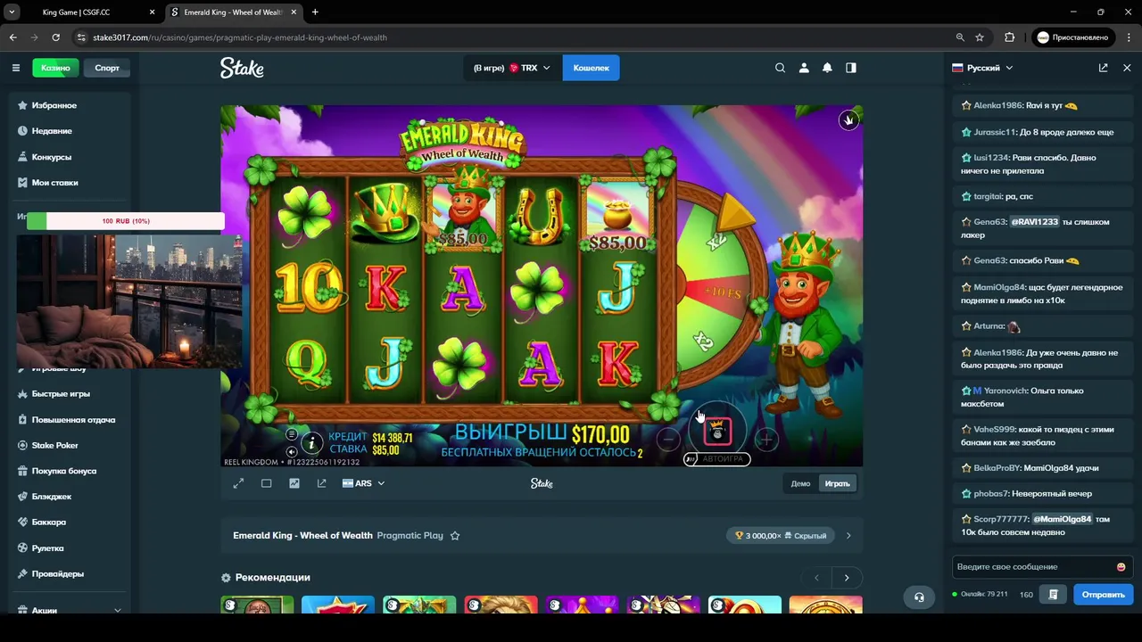Open TRX currency balance dropdown

[x=512, y=68]
